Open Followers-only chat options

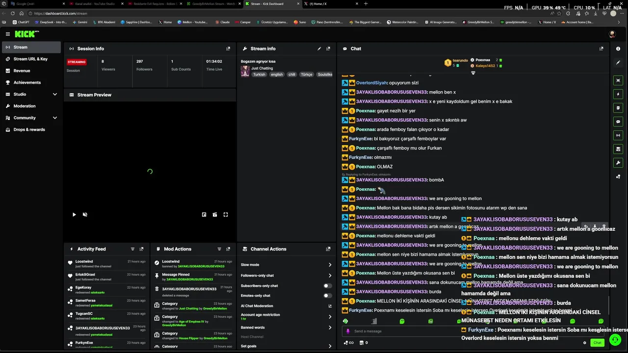pos(286,276)
